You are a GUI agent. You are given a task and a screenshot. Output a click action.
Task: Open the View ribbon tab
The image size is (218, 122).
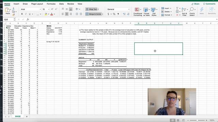(80, 4)
